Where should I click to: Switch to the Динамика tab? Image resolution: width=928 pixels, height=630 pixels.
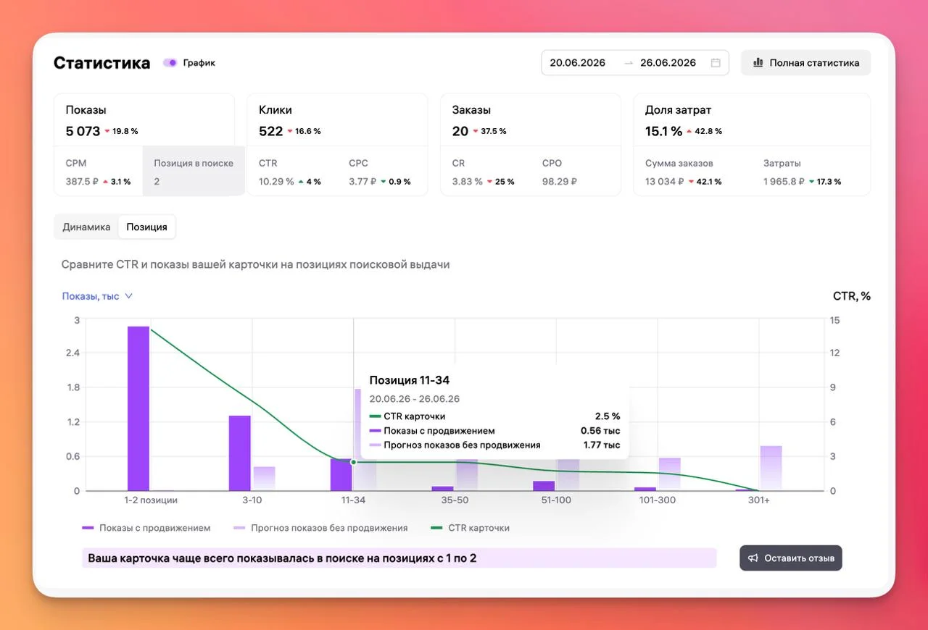pos(86,227)
